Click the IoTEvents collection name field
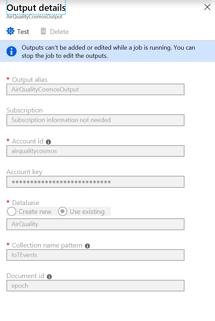The image size is (215, 321). pyautogui.click(x=95, y=255)
